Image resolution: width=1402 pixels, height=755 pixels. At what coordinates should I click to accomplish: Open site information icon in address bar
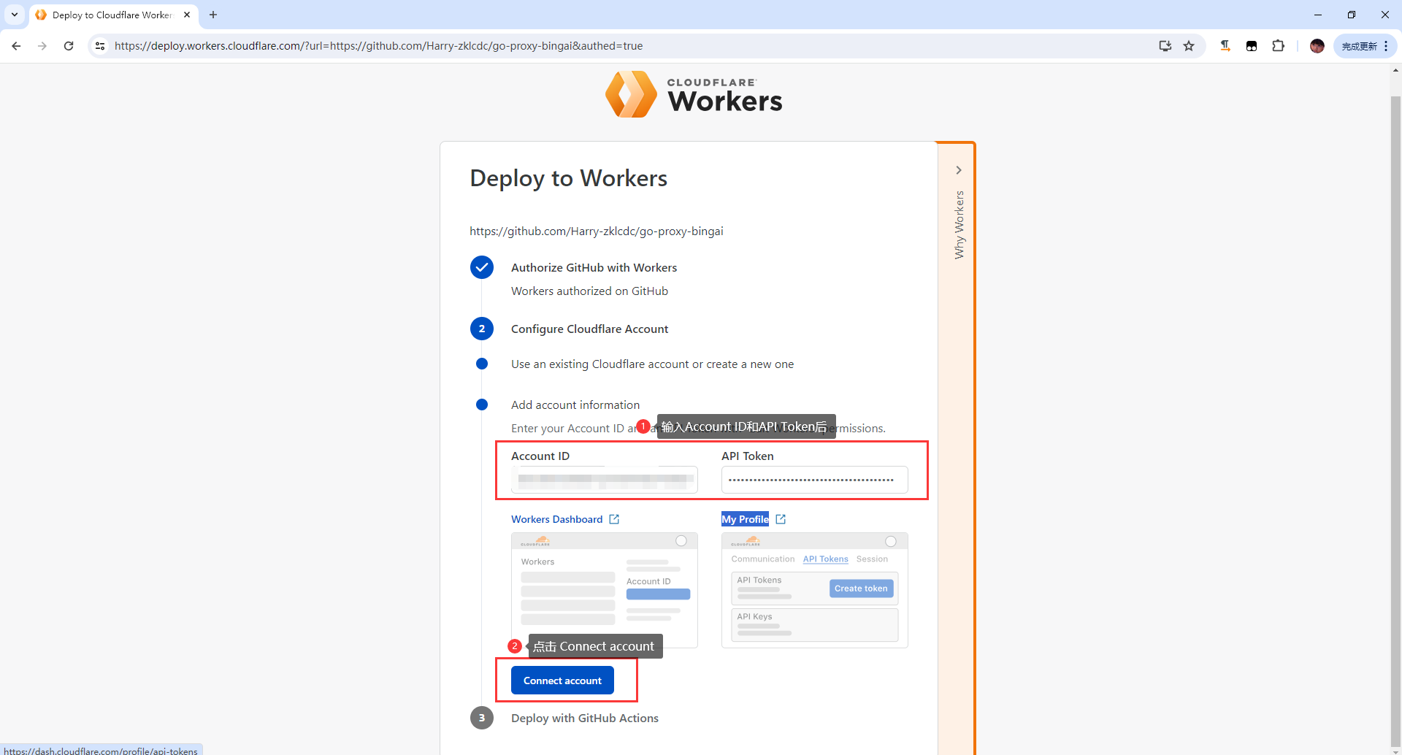tap(100, 46)
